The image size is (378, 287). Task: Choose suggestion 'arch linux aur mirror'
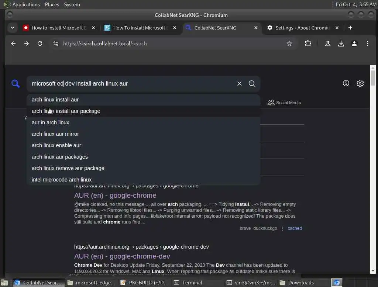click(x=144, y=134)
